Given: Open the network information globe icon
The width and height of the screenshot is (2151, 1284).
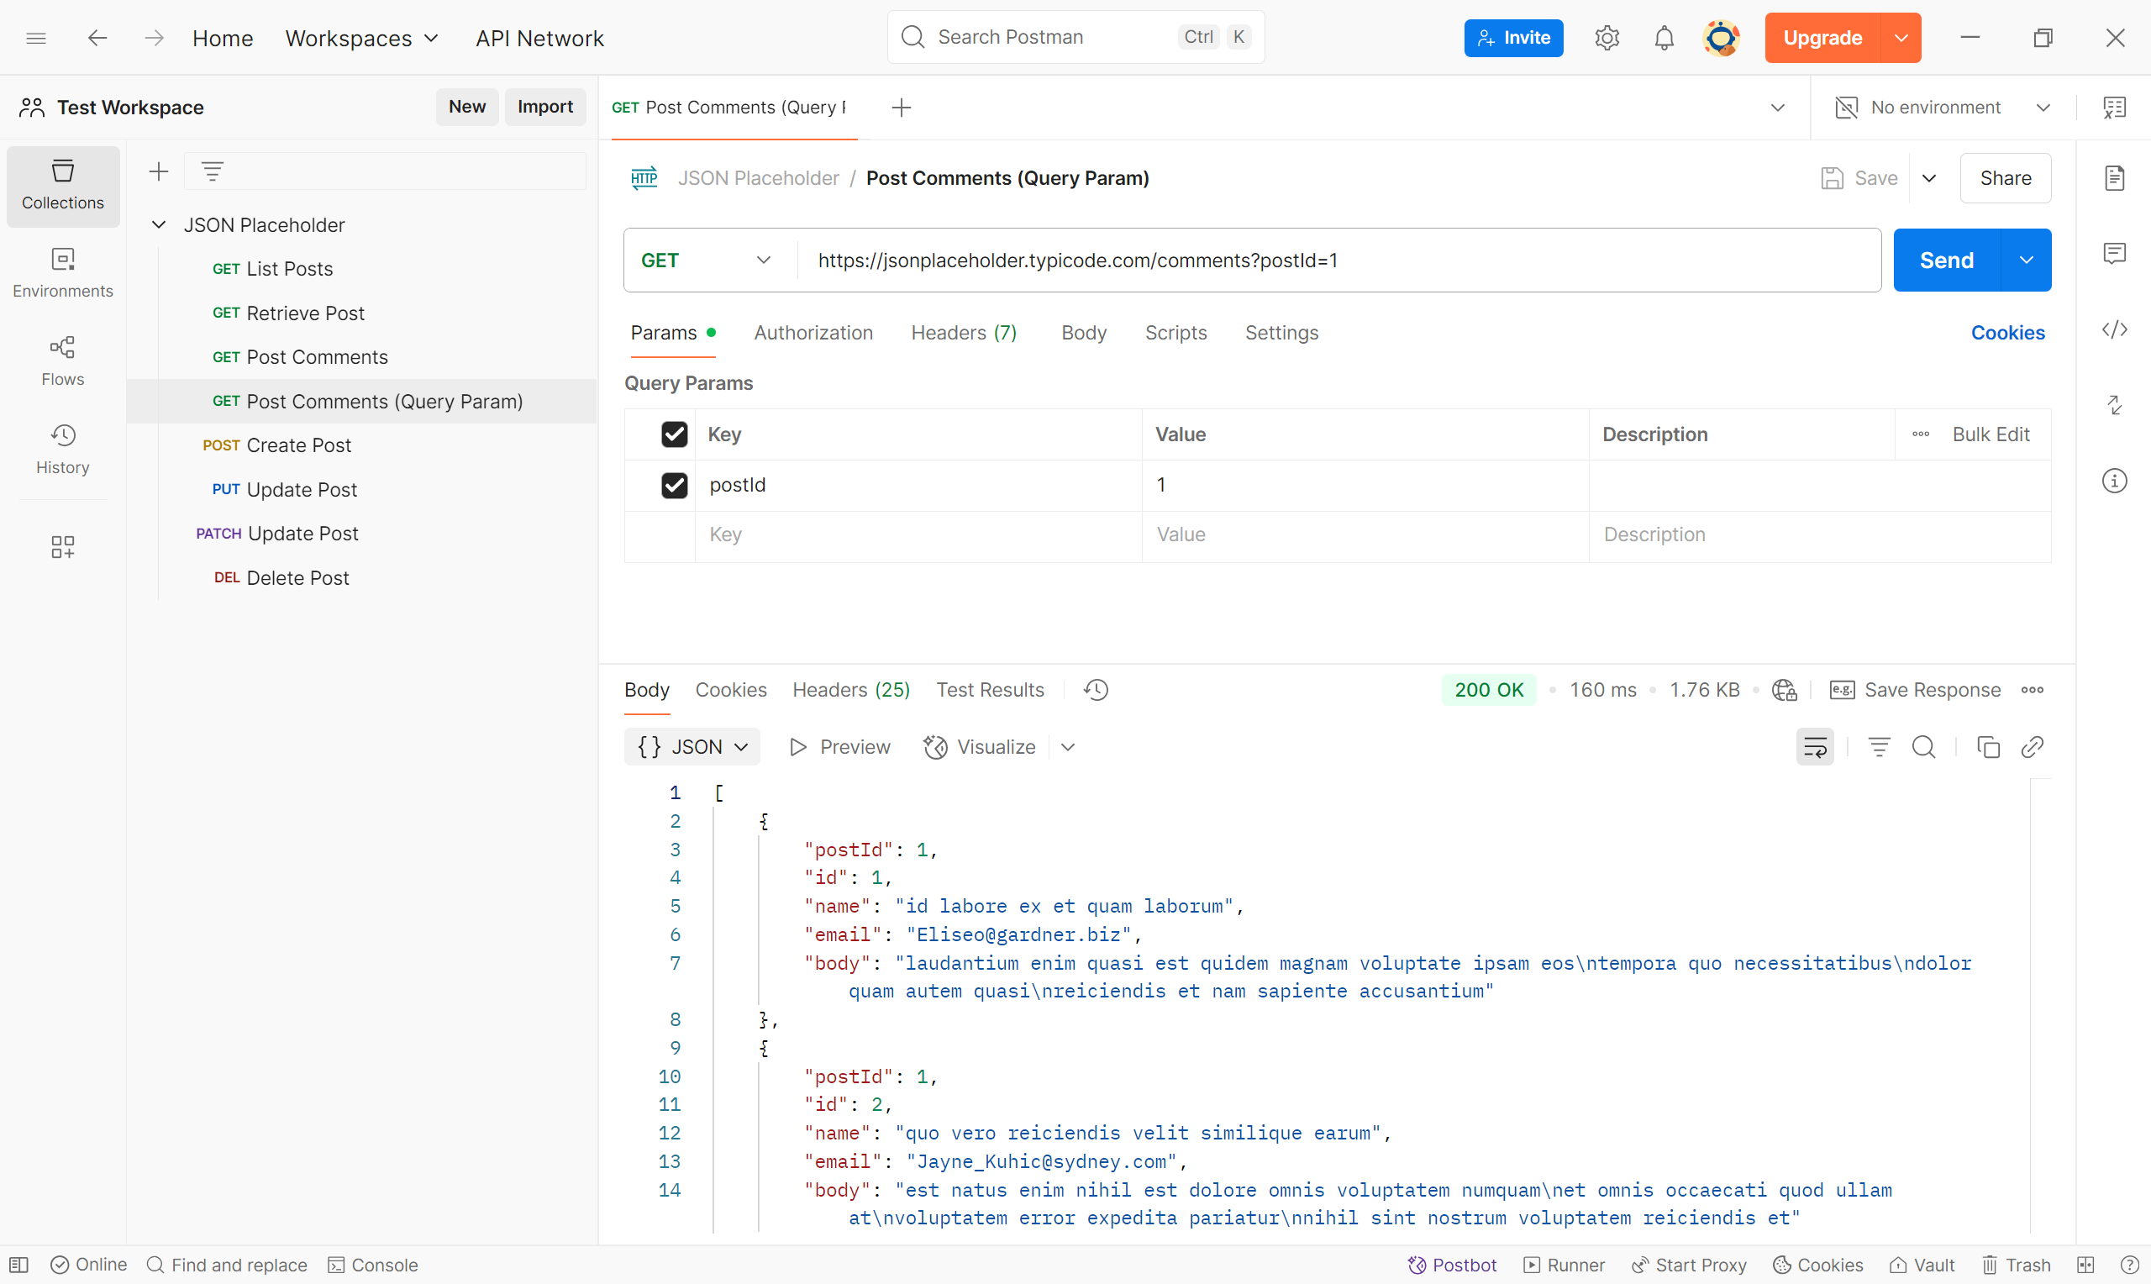Looking at the screenshot, I should pos(1785,690).
